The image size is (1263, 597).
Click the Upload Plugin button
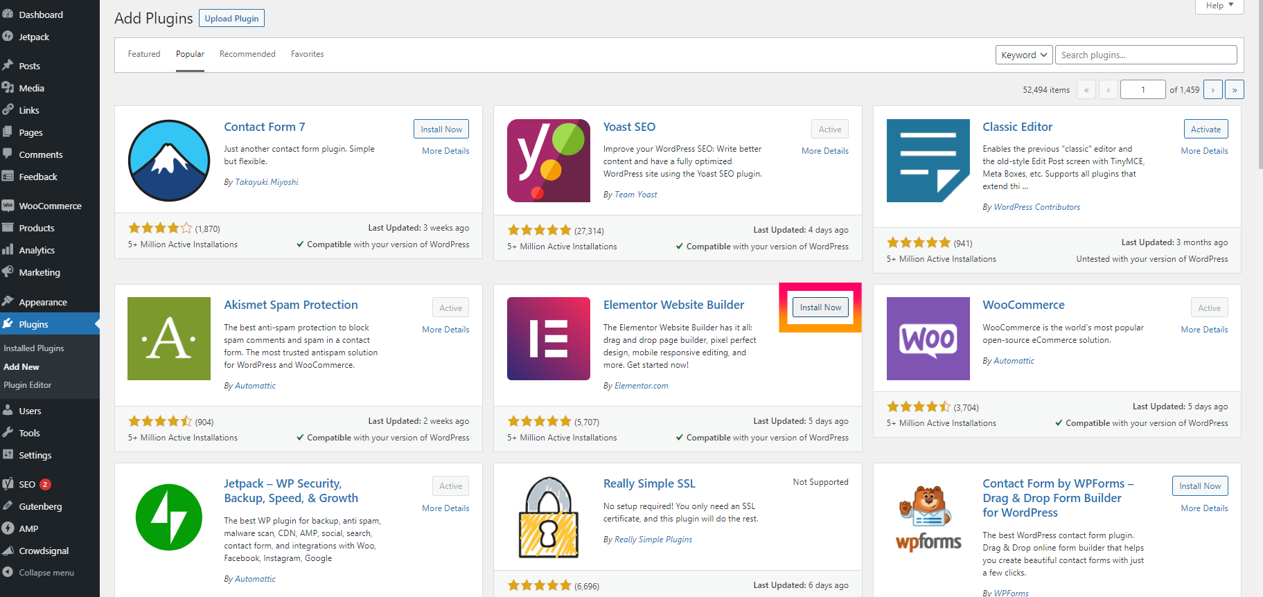231,18
